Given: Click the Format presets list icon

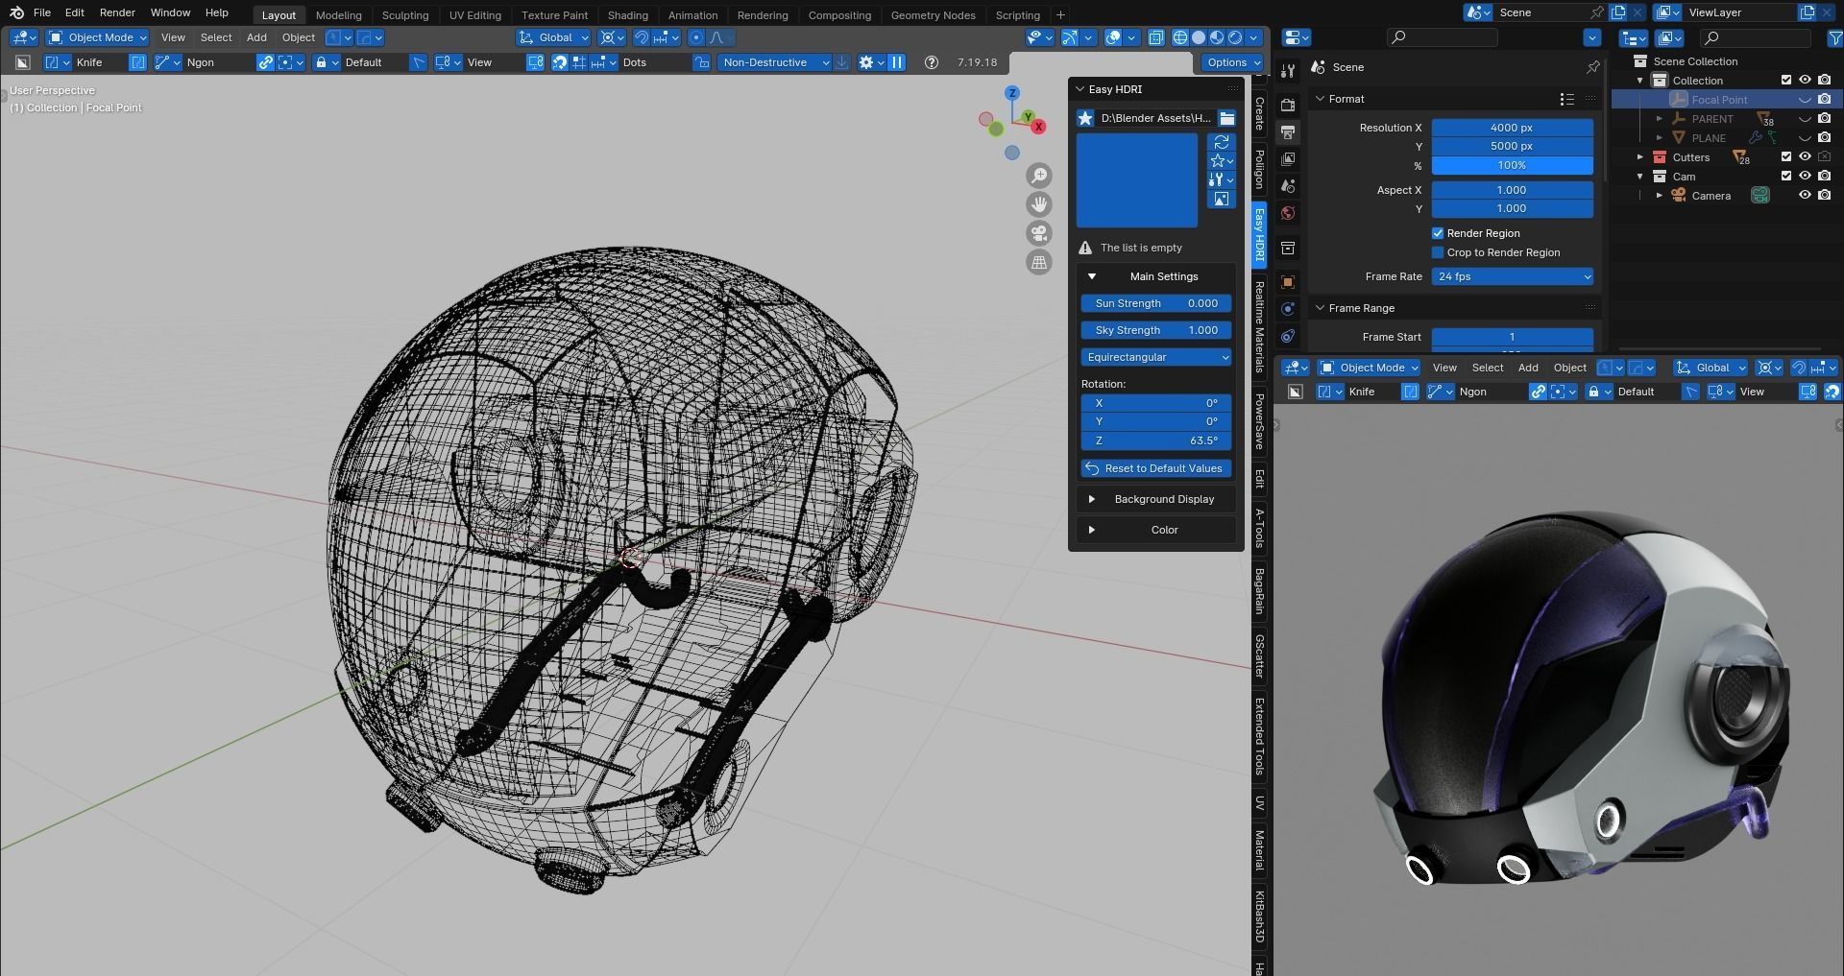Looking at the screenshot, I should click(x=1566, y=99).
